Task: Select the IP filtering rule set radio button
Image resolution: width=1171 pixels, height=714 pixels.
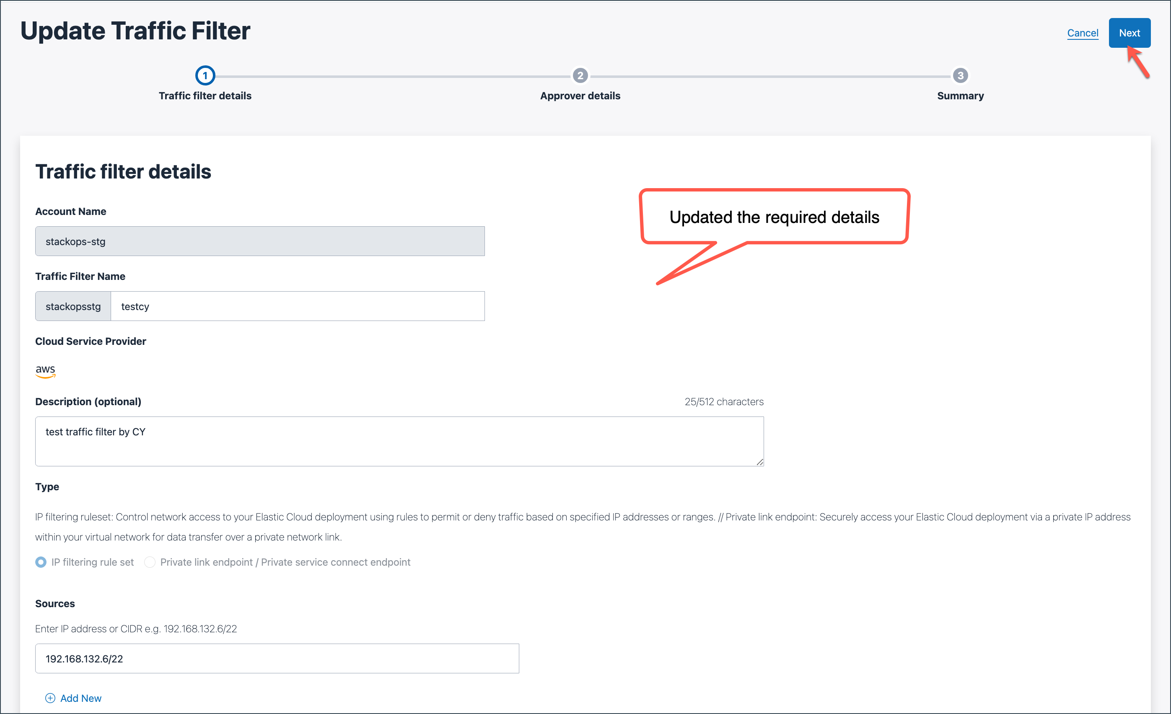Action: point(41,562)
